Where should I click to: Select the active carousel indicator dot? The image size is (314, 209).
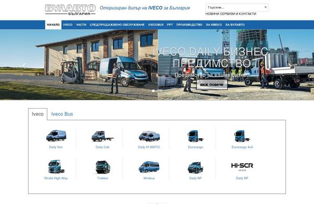(153, 91)
